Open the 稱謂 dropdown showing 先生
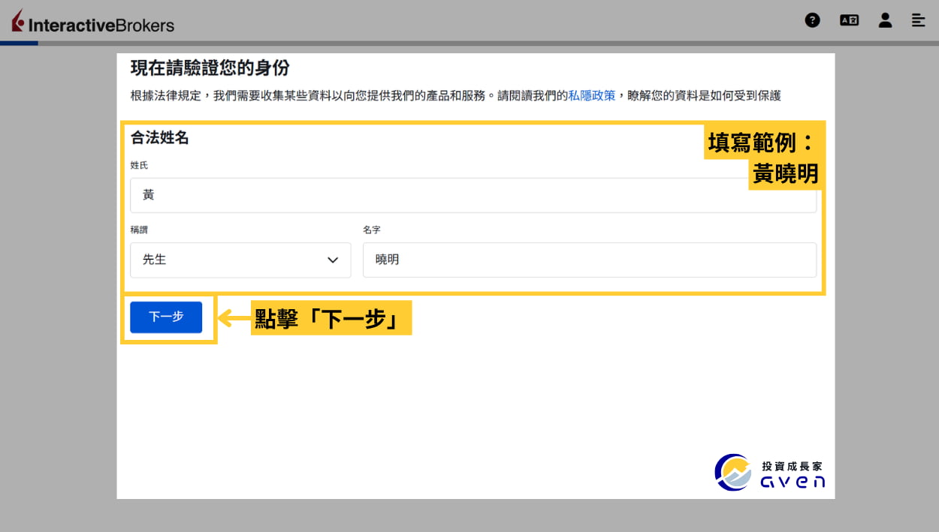This screenshot has width=939, height=532. (240, 260)
